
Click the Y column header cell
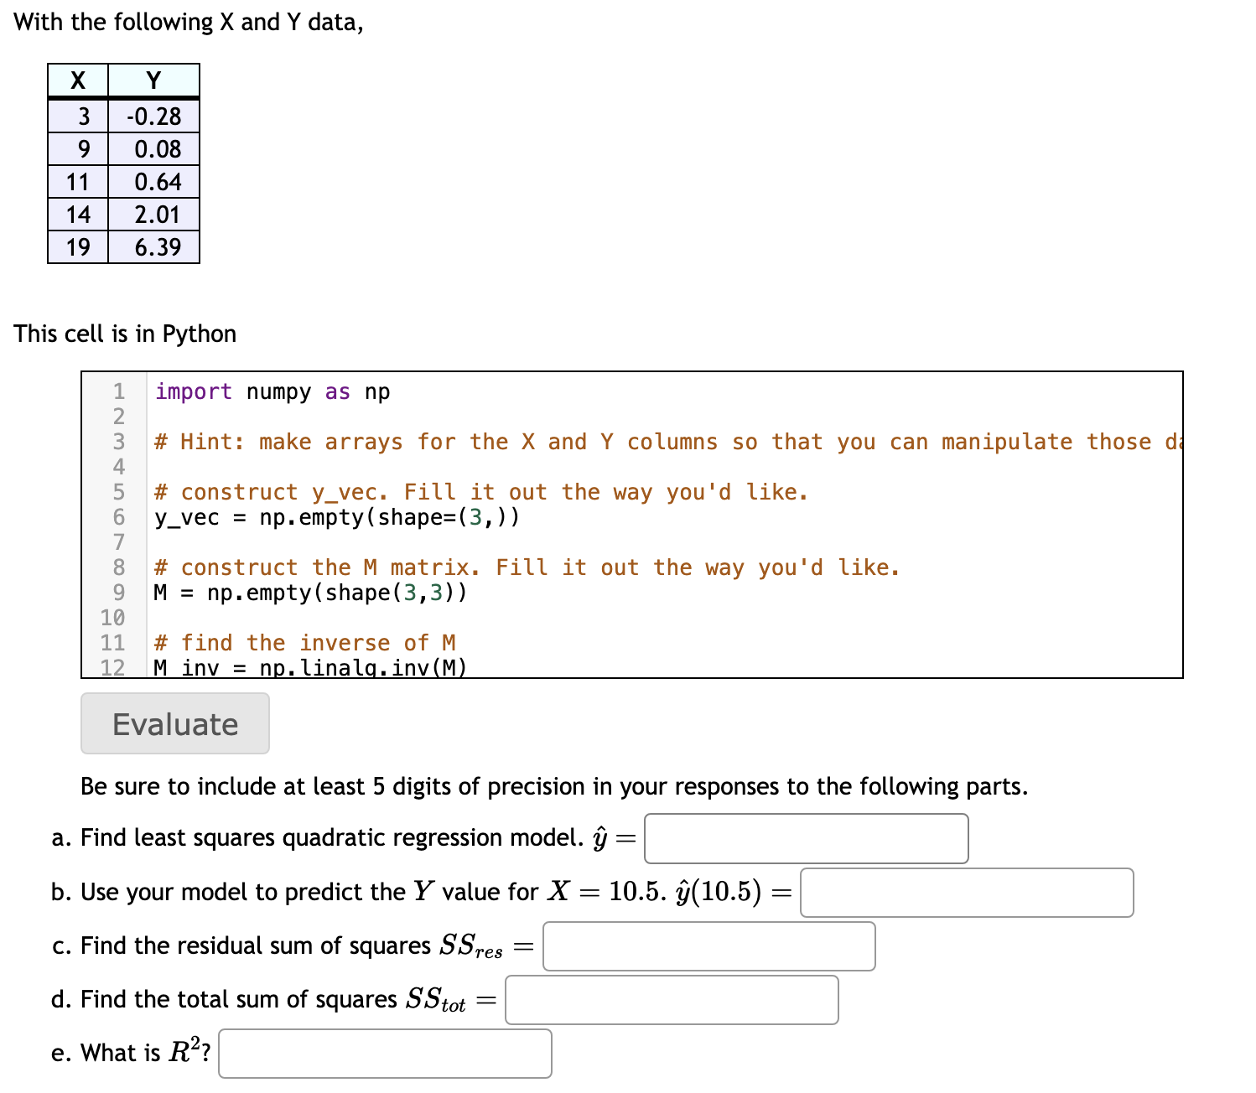153,80
